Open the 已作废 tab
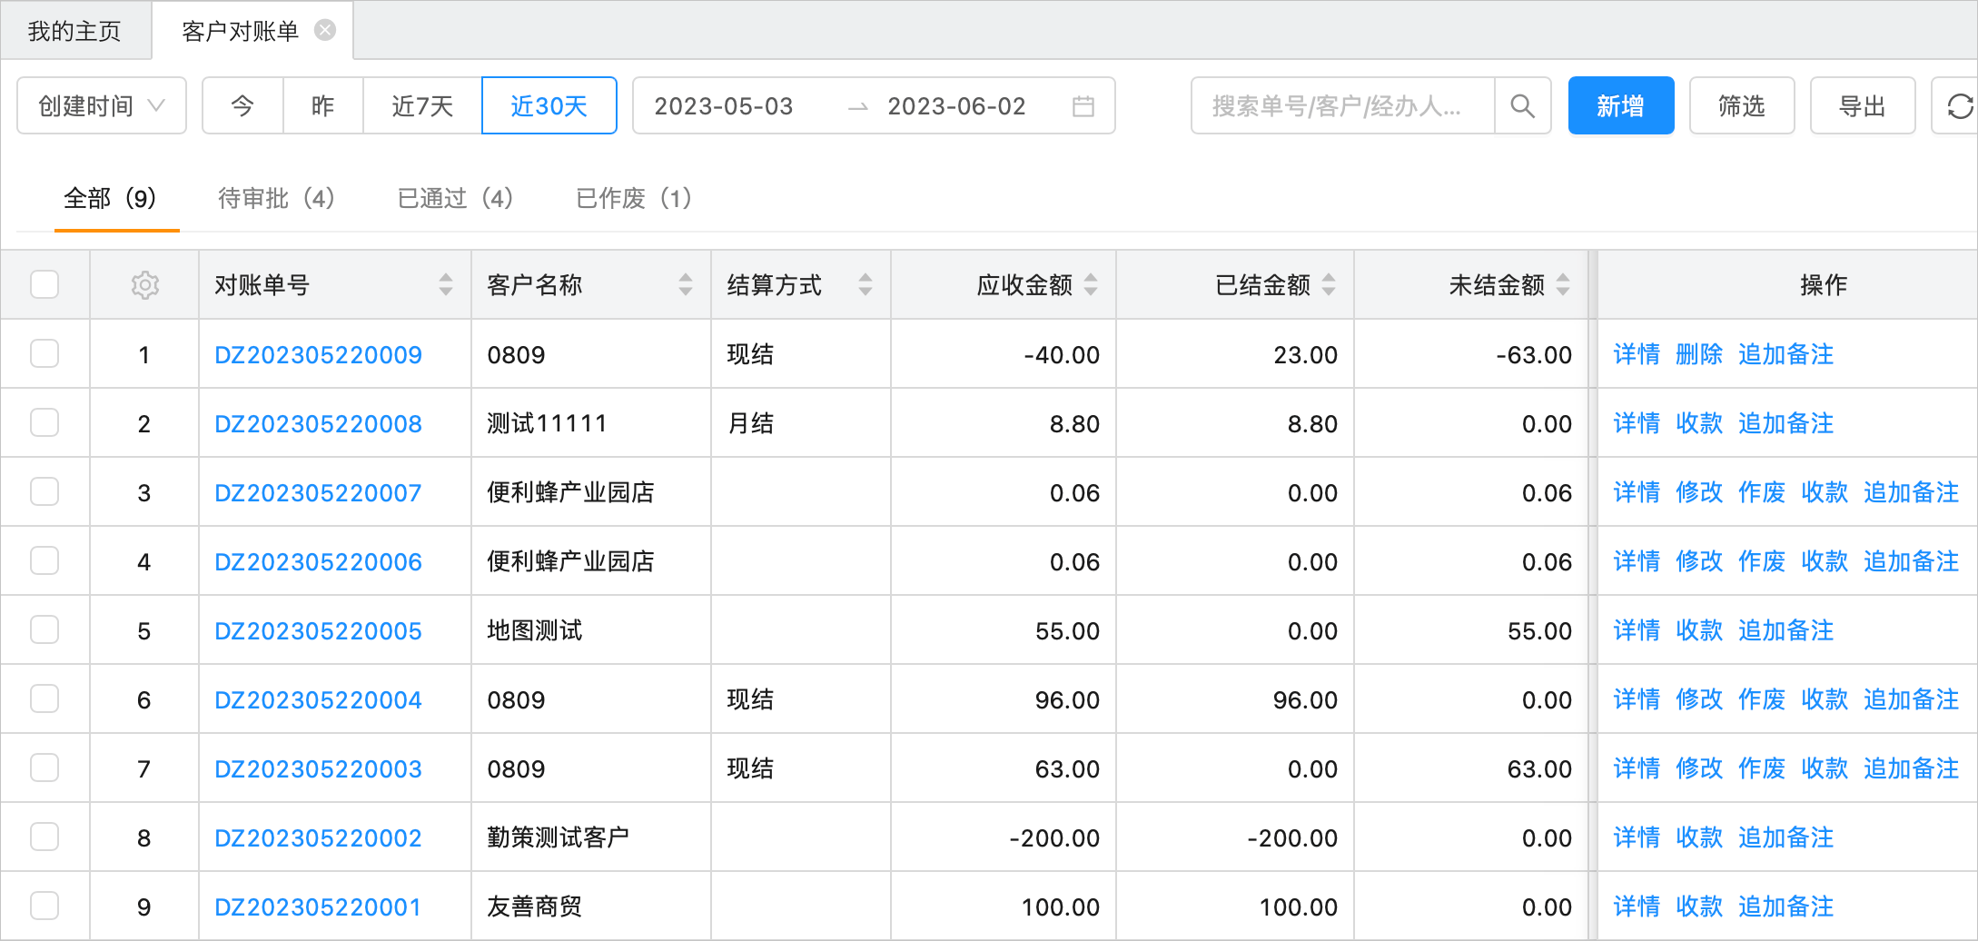 pyautogui.click(x=634, y=198)
